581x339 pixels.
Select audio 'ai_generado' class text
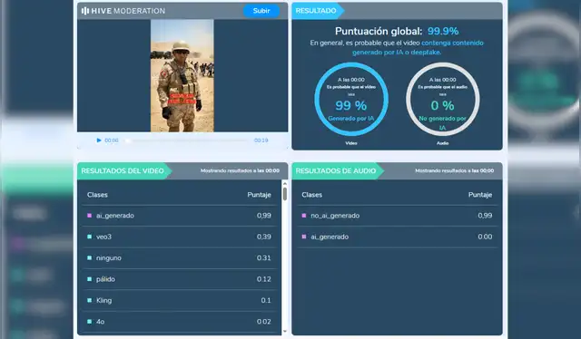(330, 237)
